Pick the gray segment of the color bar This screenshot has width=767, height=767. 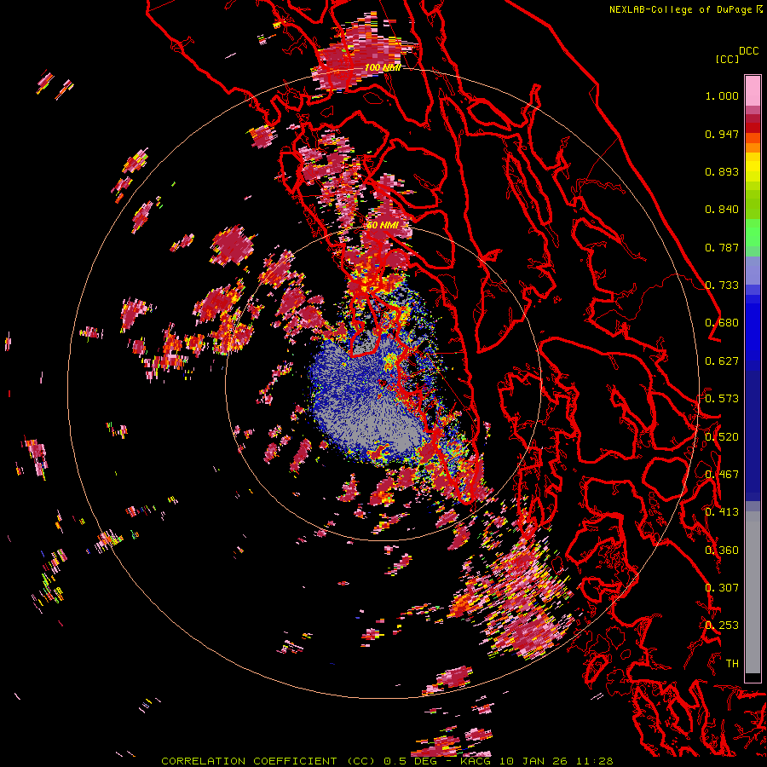pyautogui.click(x=753, y=592)
